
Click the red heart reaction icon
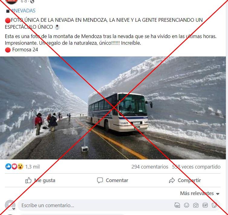[15, 166]
